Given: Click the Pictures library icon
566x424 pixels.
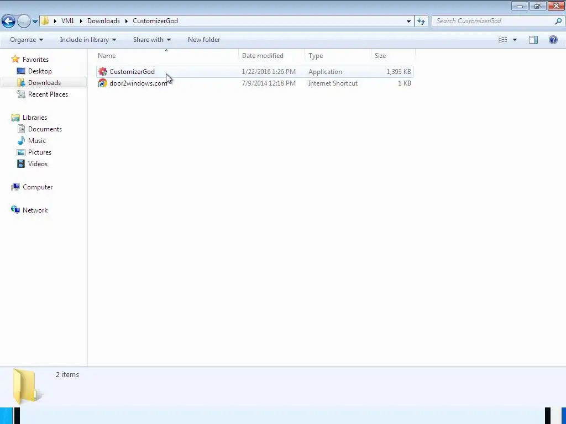Looking at the screenshot, I should click(x=21, y=152).
